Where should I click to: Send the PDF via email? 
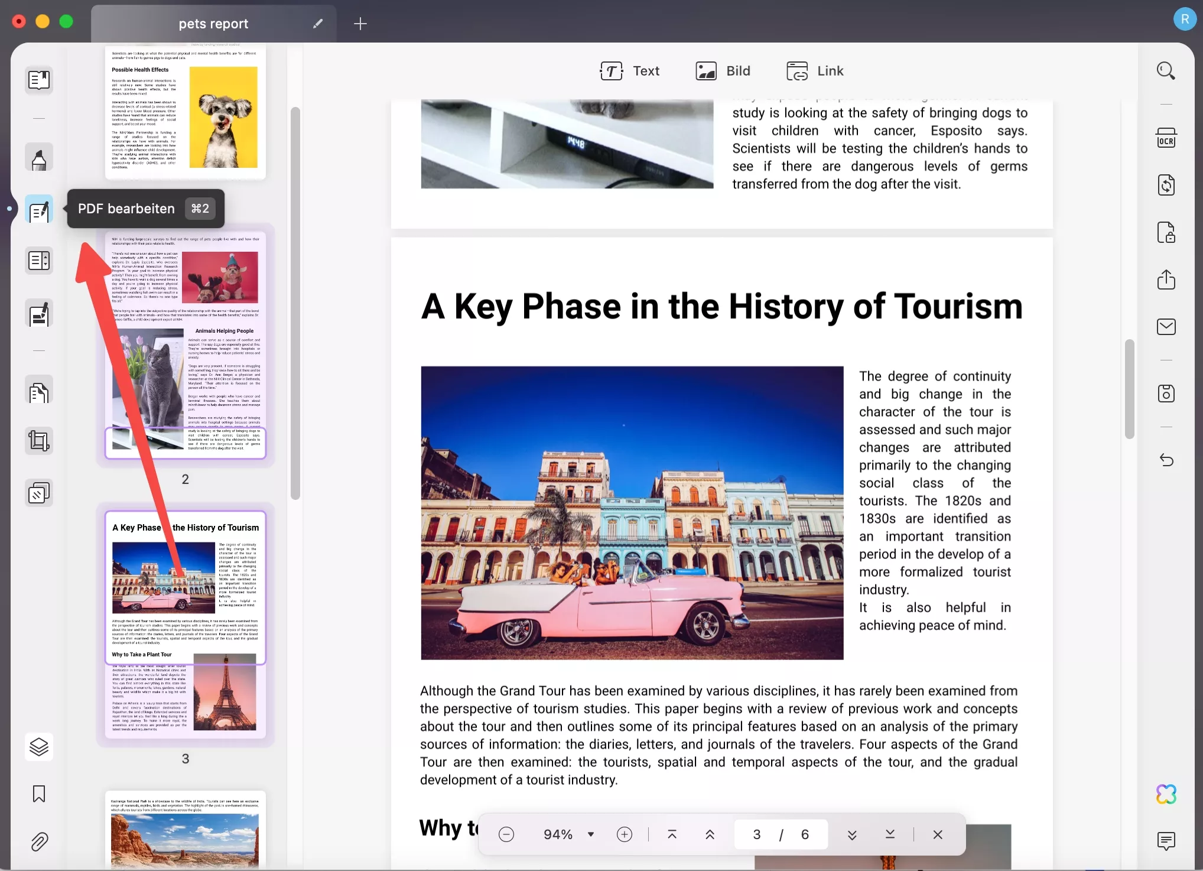click(1167, 326)
